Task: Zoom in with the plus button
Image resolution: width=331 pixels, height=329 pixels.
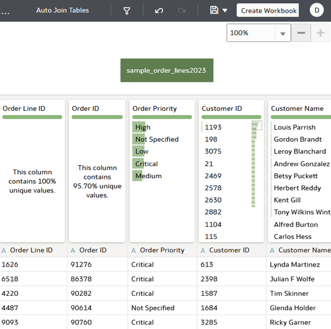Action: [320, 33]
